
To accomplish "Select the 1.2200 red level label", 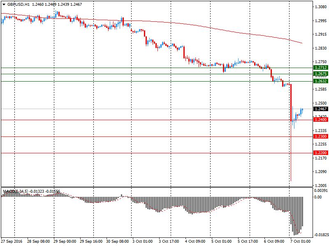I will pos(321,153).
